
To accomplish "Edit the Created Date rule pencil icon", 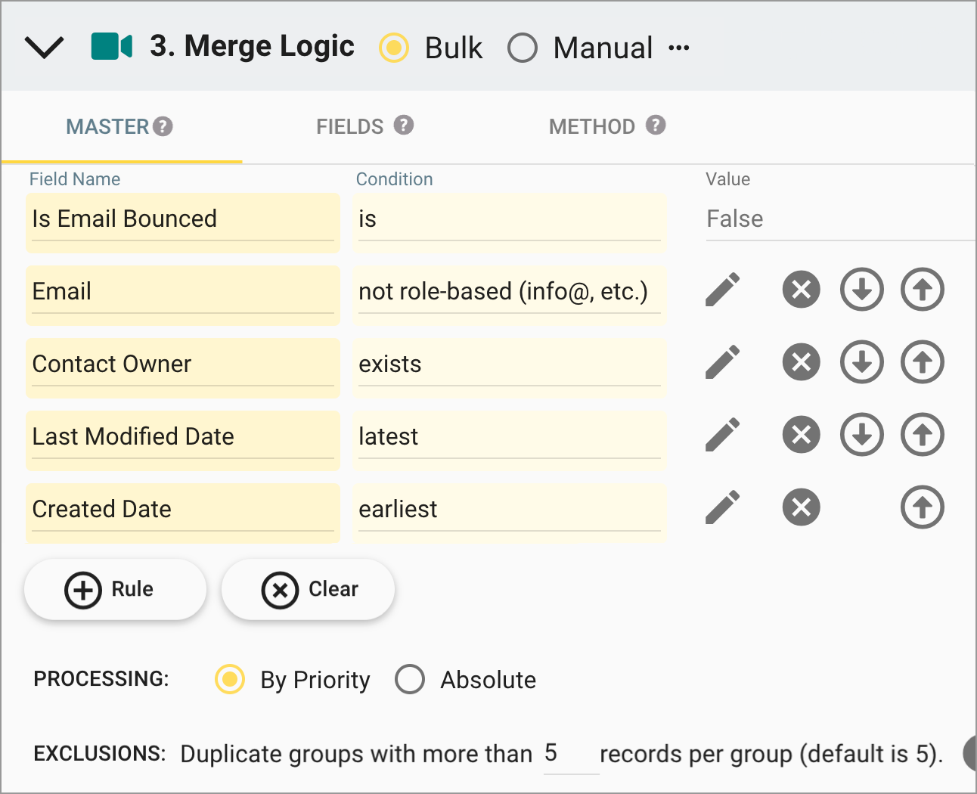I will click(722, 507).
